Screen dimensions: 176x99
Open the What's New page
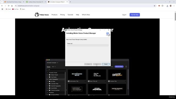coord(86,15)
